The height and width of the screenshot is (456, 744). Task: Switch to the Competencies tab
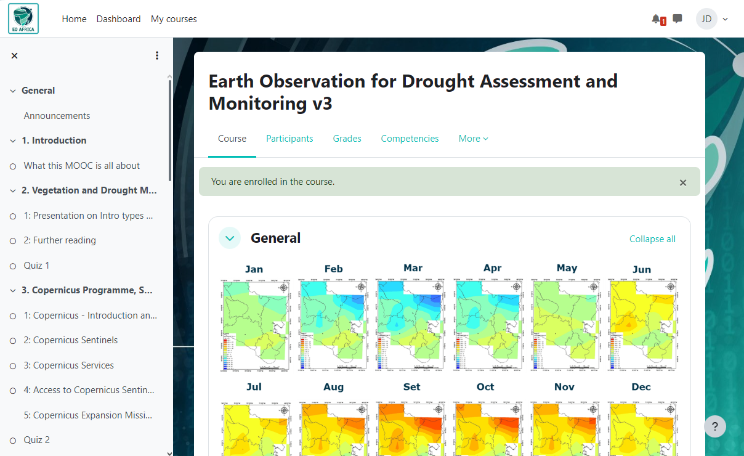pyautogui.click(x=410, y=139)
